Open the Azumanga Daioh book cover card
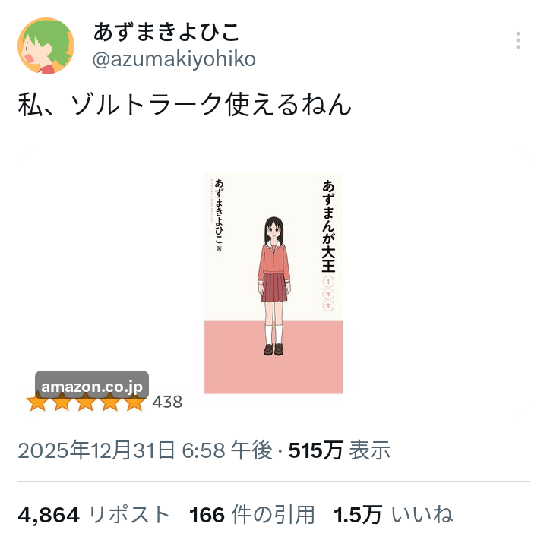 [273, 283]
